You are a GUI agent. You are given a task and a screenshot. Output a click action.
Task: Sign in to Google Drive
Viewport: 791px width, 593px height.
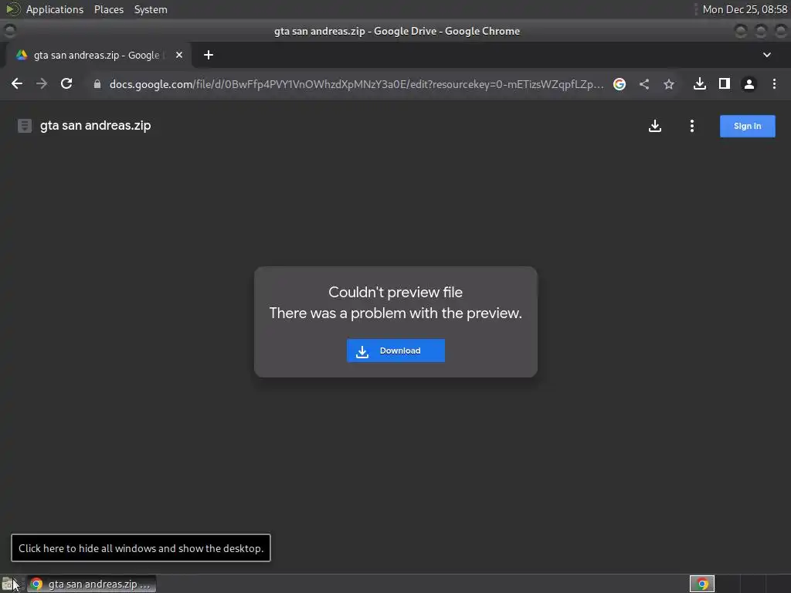(747, 126)
